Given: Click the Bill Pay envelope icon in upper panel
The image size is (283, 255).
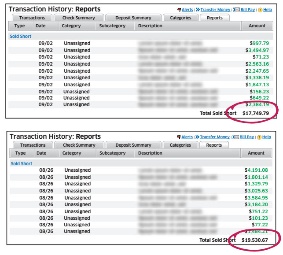Looking at the screenshot, I should (236, 9).
